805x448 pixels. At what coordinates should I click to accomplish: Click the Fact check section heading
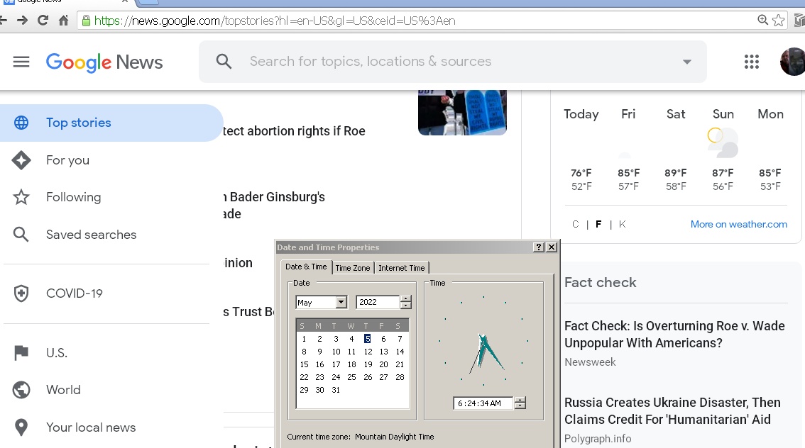[600, 282]
